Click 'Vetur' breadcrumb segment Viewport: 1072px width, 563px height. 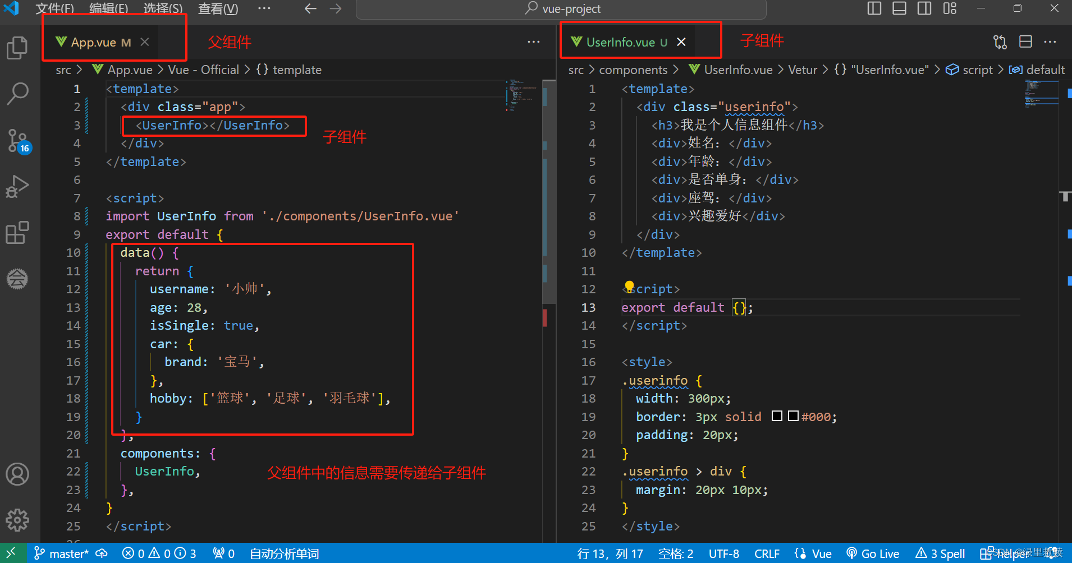pyautogui.click(x=803, y=70)
